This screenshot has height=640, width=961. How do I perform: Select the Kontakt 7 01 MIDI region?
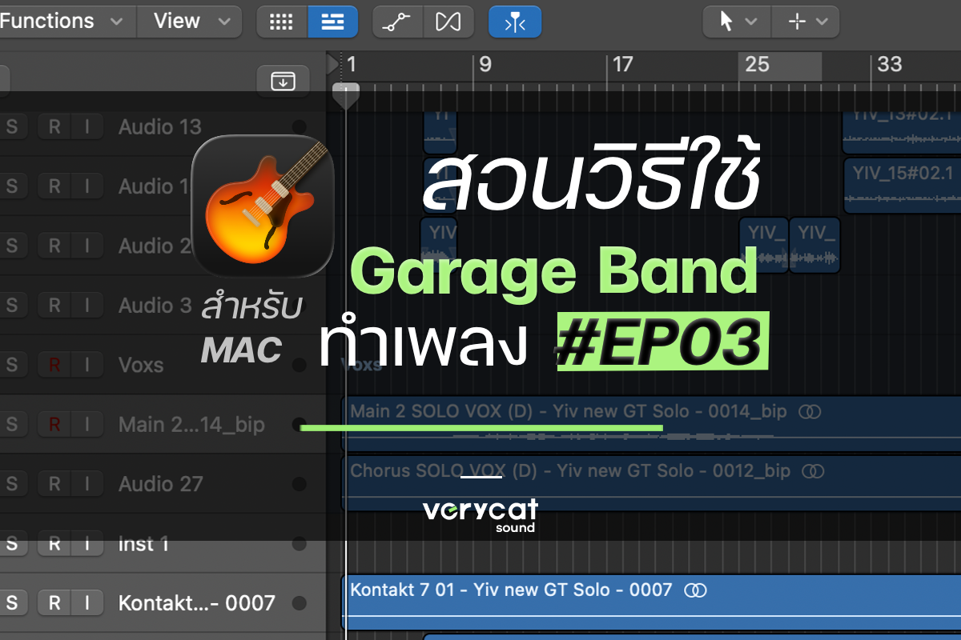(x=652, y=602)
